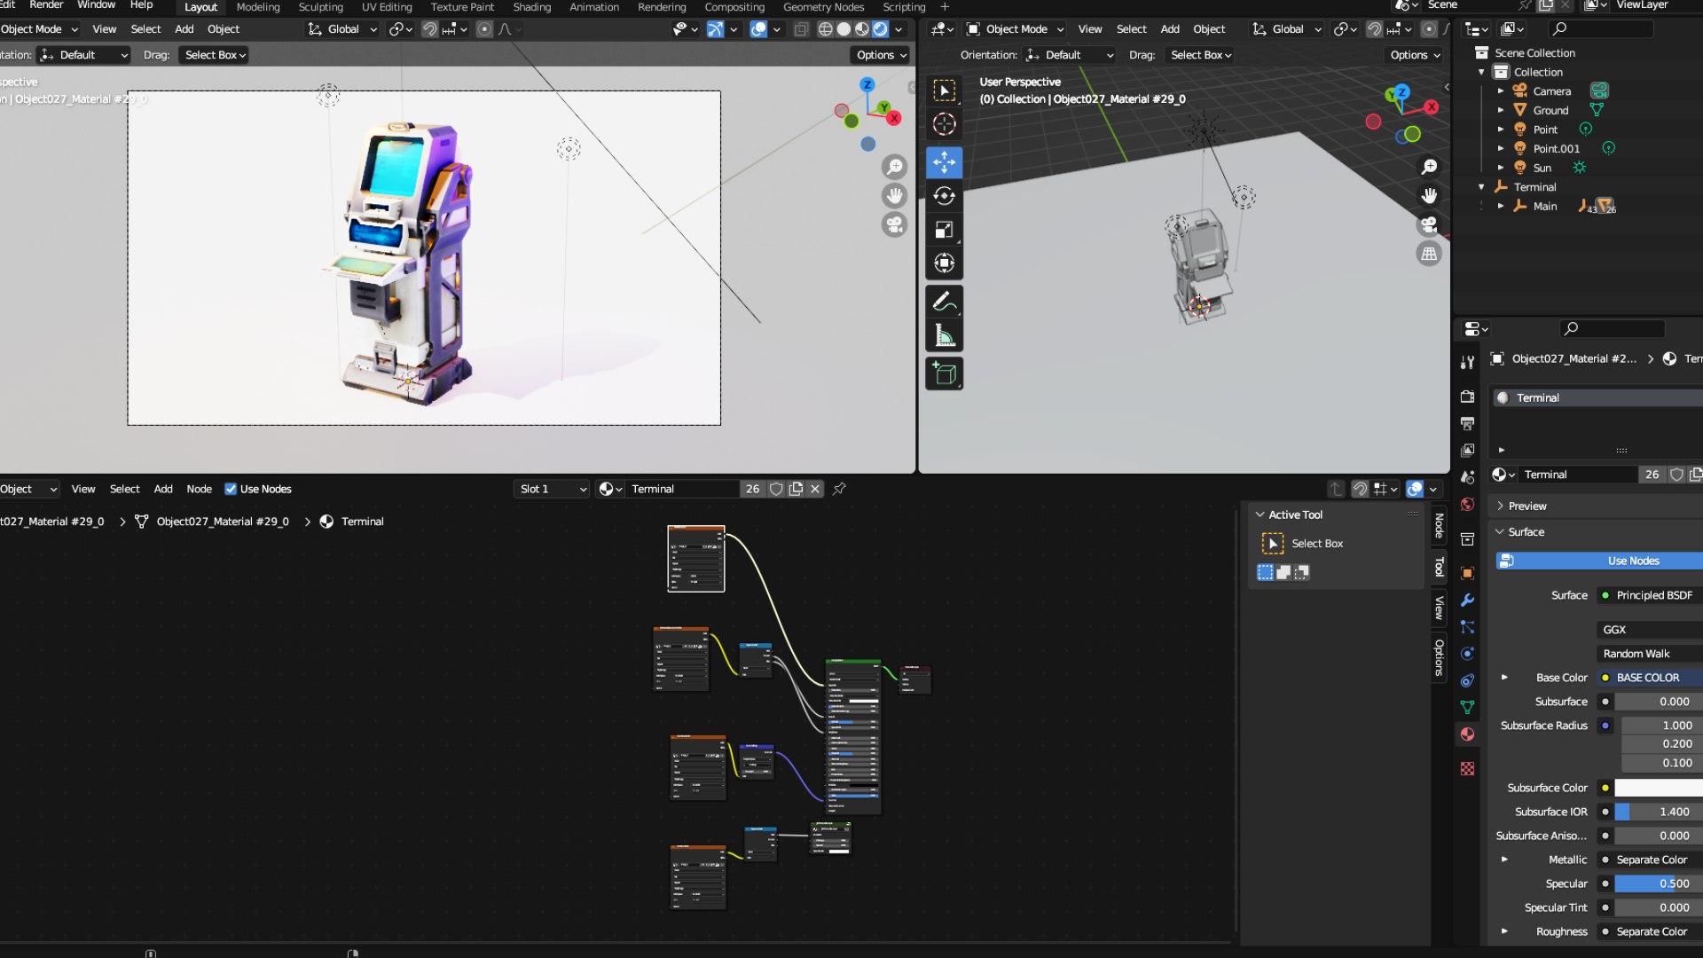The width and height of the screenshot is (1703, 958).
Task: Select the Measure tool
Action: coord(944,336)
